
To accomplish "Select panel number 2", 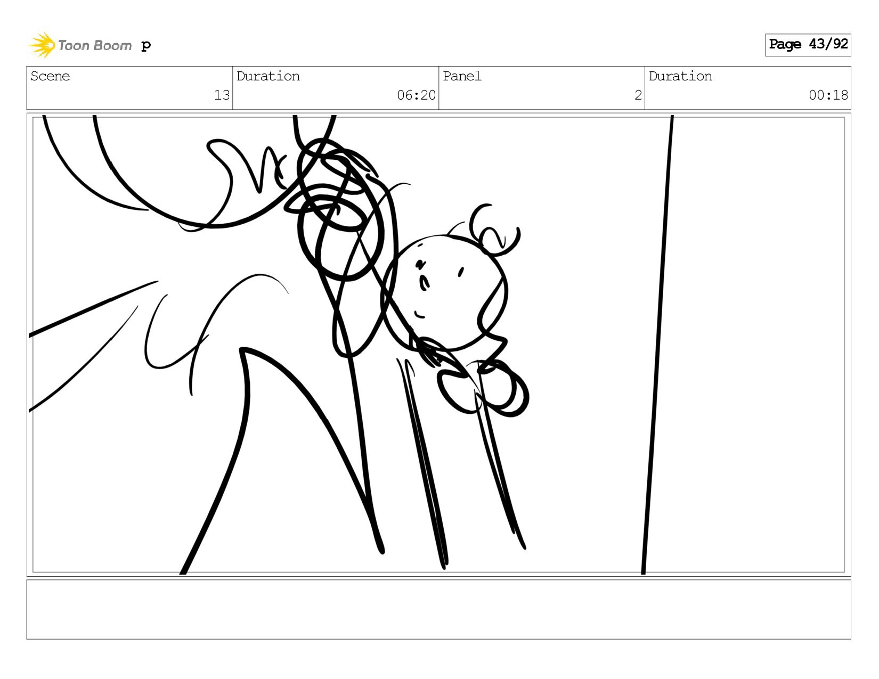I will pos(638,95).
